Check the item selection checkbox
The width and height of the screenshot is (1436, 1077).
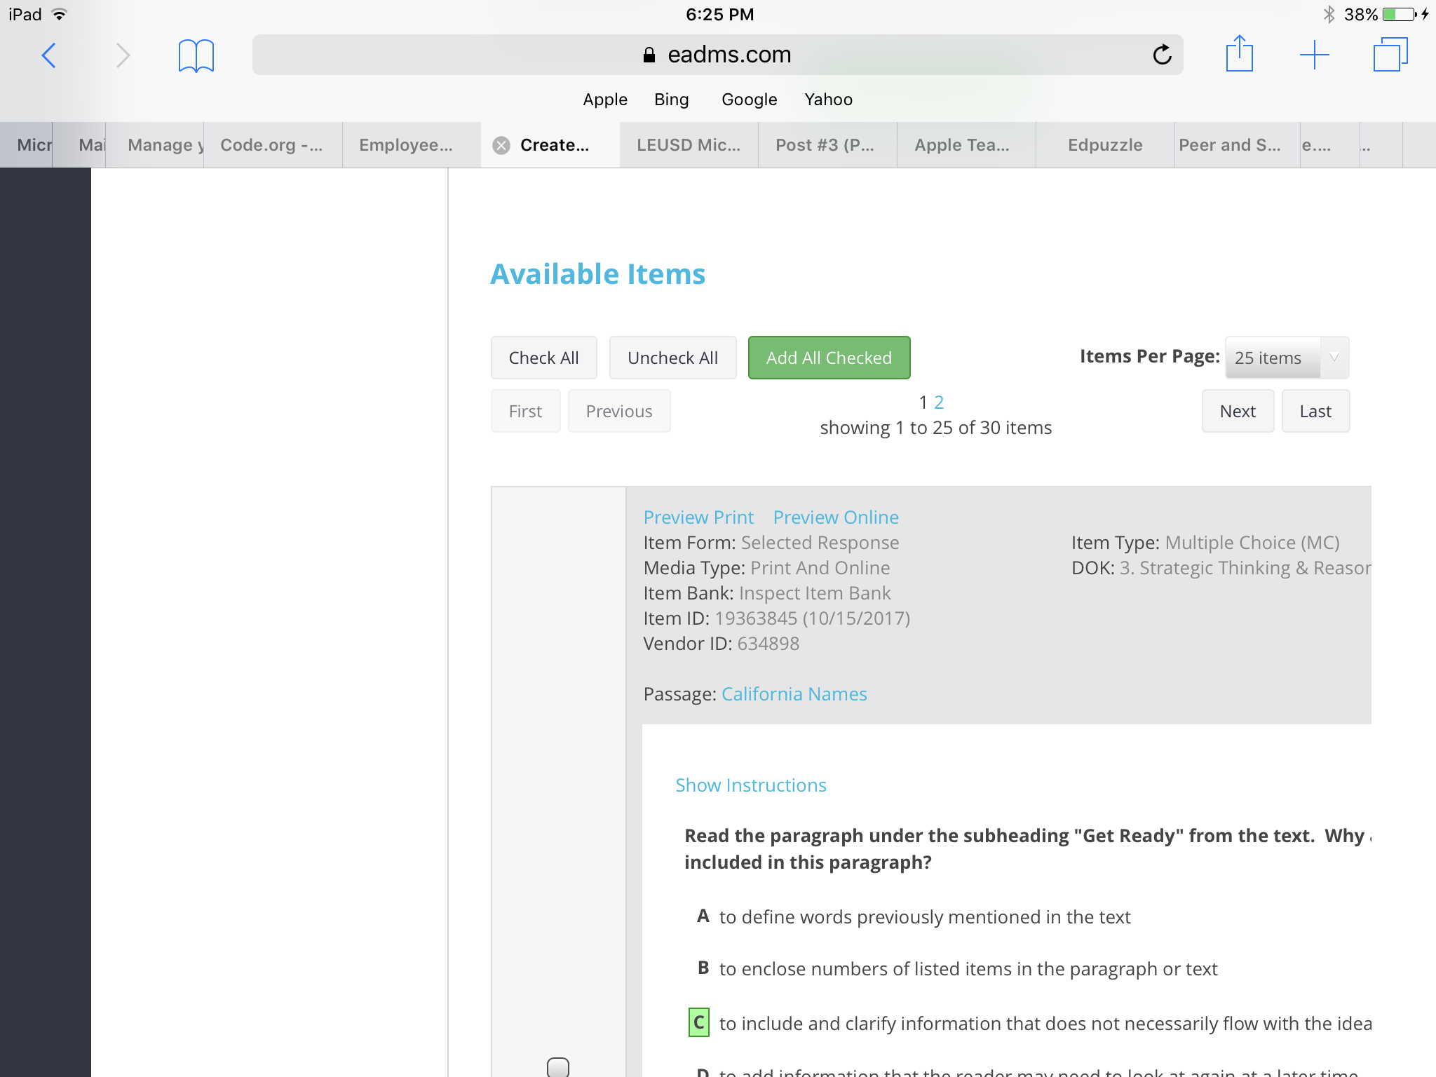(x=558, y=1067)
